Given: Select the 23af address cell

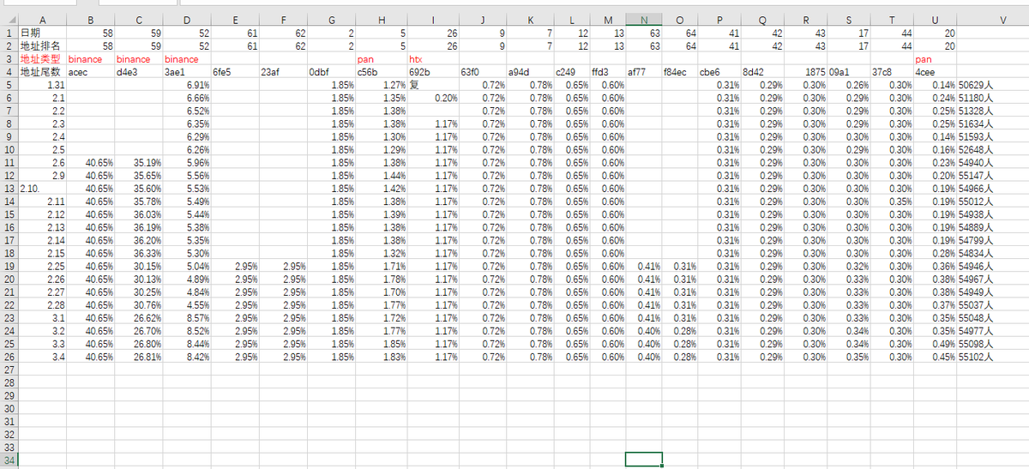Looking at the screenshot, I should [x=283, y=72].
